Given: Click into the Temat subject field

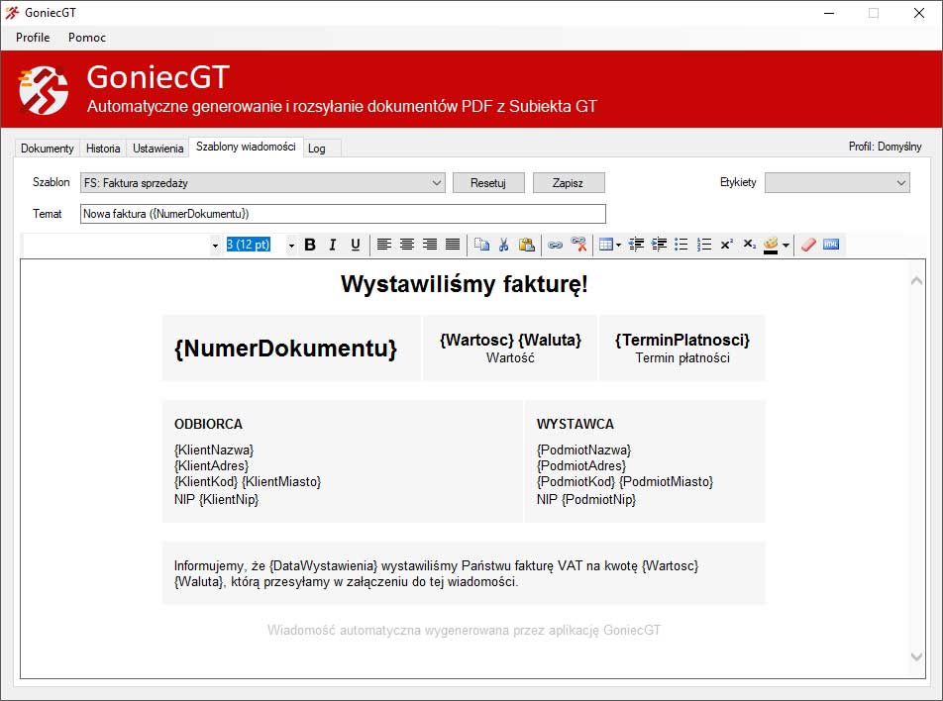Looking at the screenshot, I should (x=342, y=214).
